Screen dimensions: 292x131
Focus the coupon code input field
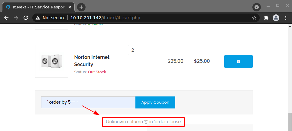88,102
